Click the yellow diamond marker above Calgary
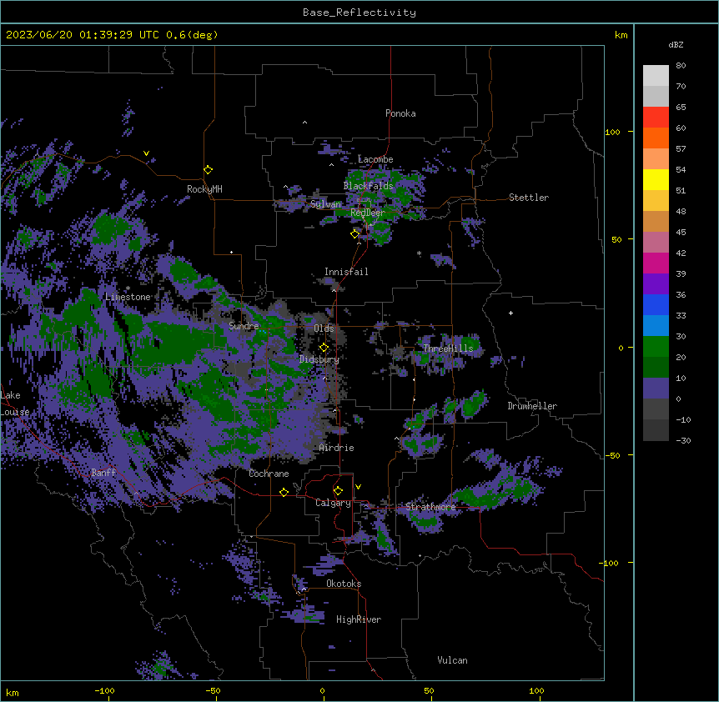Screen dimensions: 719x702 (338, 491)
